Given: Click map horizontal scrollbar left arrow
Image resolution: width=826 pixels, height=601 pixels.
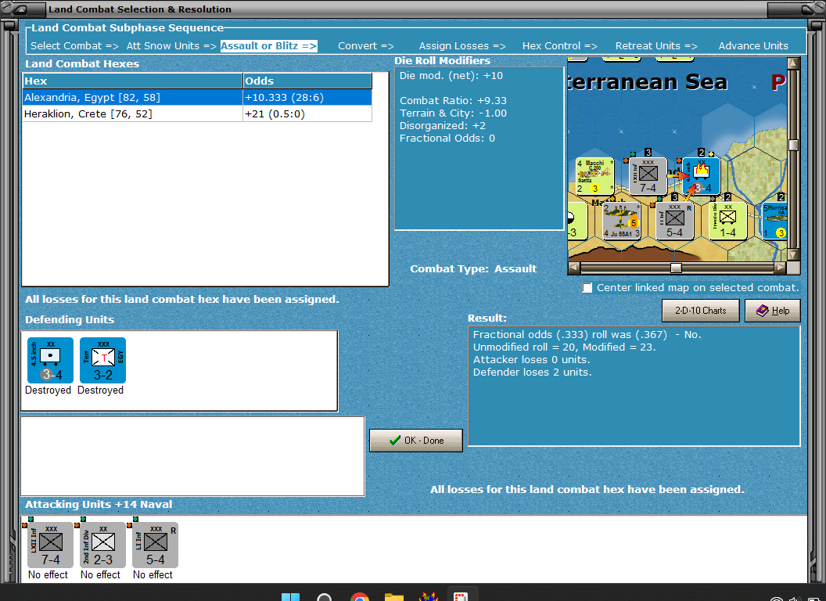Looking at the screenshot, I should pyautogui.click(x=573, y=268).
